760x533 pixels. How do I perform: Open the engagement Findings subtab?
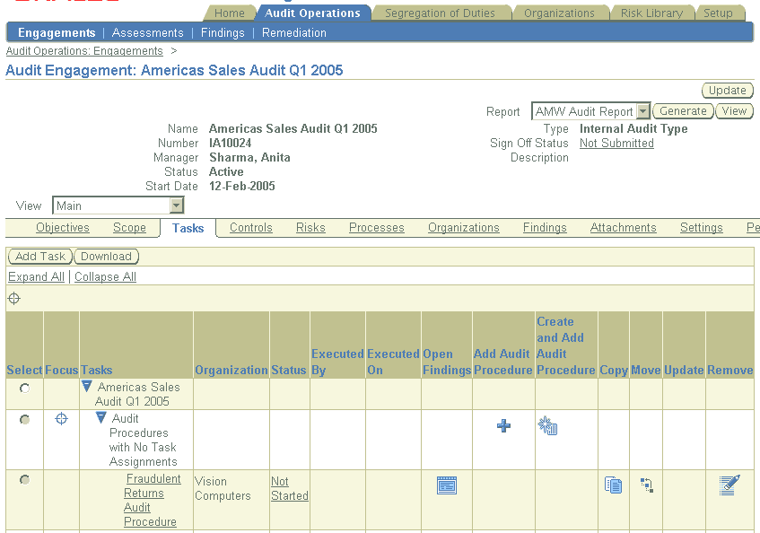coord(545,228)
